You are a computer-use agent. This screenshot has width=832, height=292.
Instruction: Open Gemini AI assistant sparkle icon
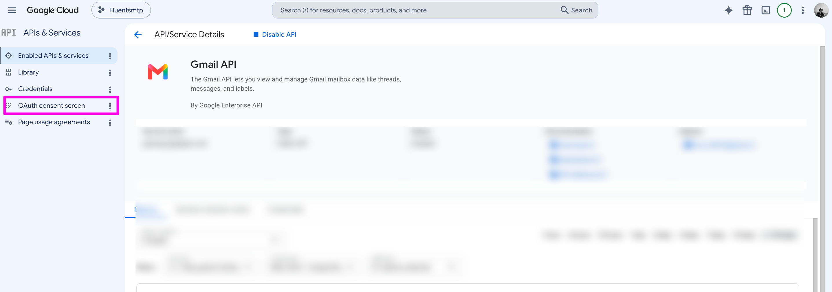click(x=729, y=10)
